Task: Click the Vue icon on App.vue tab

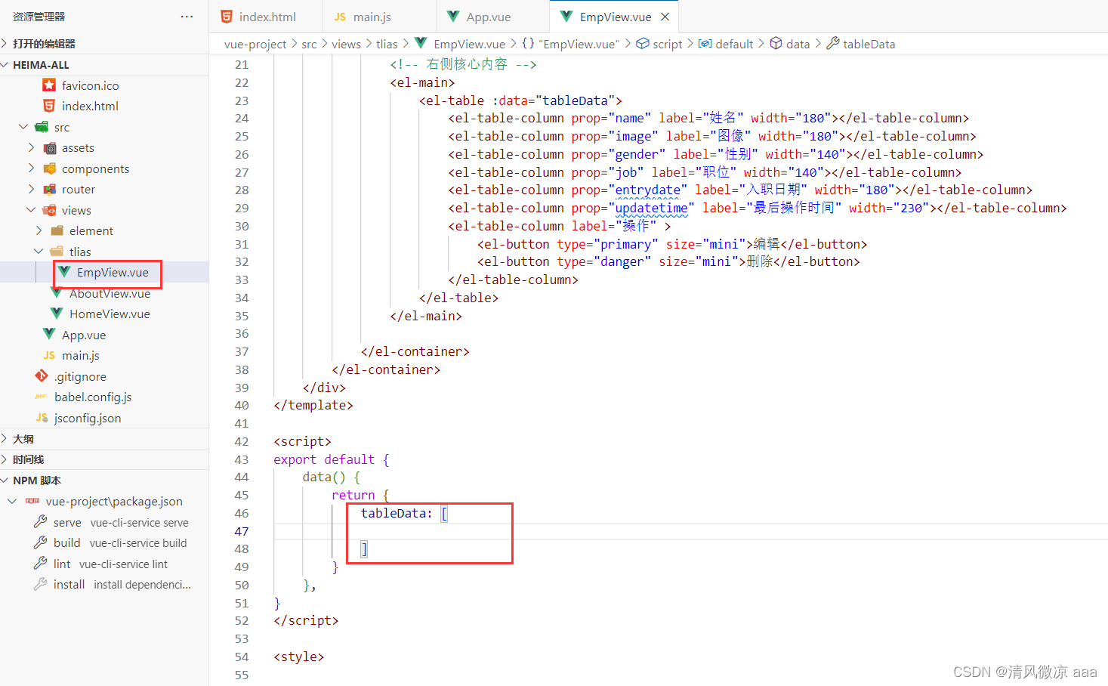Action: 453,17
